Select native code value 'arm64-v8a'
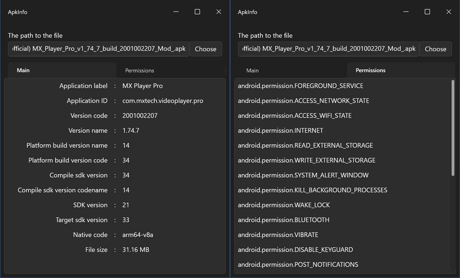This screenshot has height=278, width=460. pos(138,235)
